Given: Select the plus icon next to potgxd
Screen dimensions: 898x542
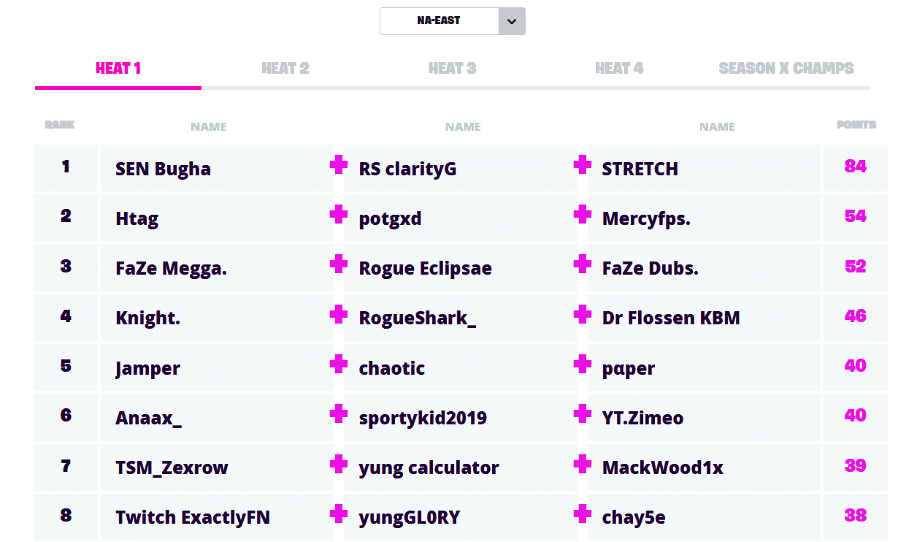Looking at the screenshot, I should (338, 216).
